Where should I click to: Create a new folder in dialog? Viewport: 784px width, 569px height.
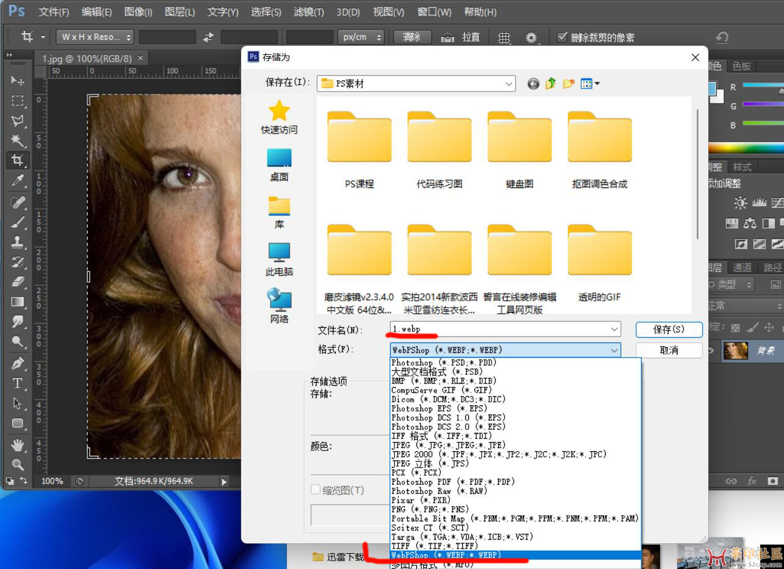coord(568,84)
